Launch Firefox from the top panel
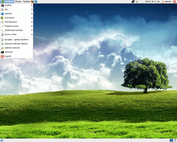The height and width of the screenshot is (142, 177). click(32, 1)
